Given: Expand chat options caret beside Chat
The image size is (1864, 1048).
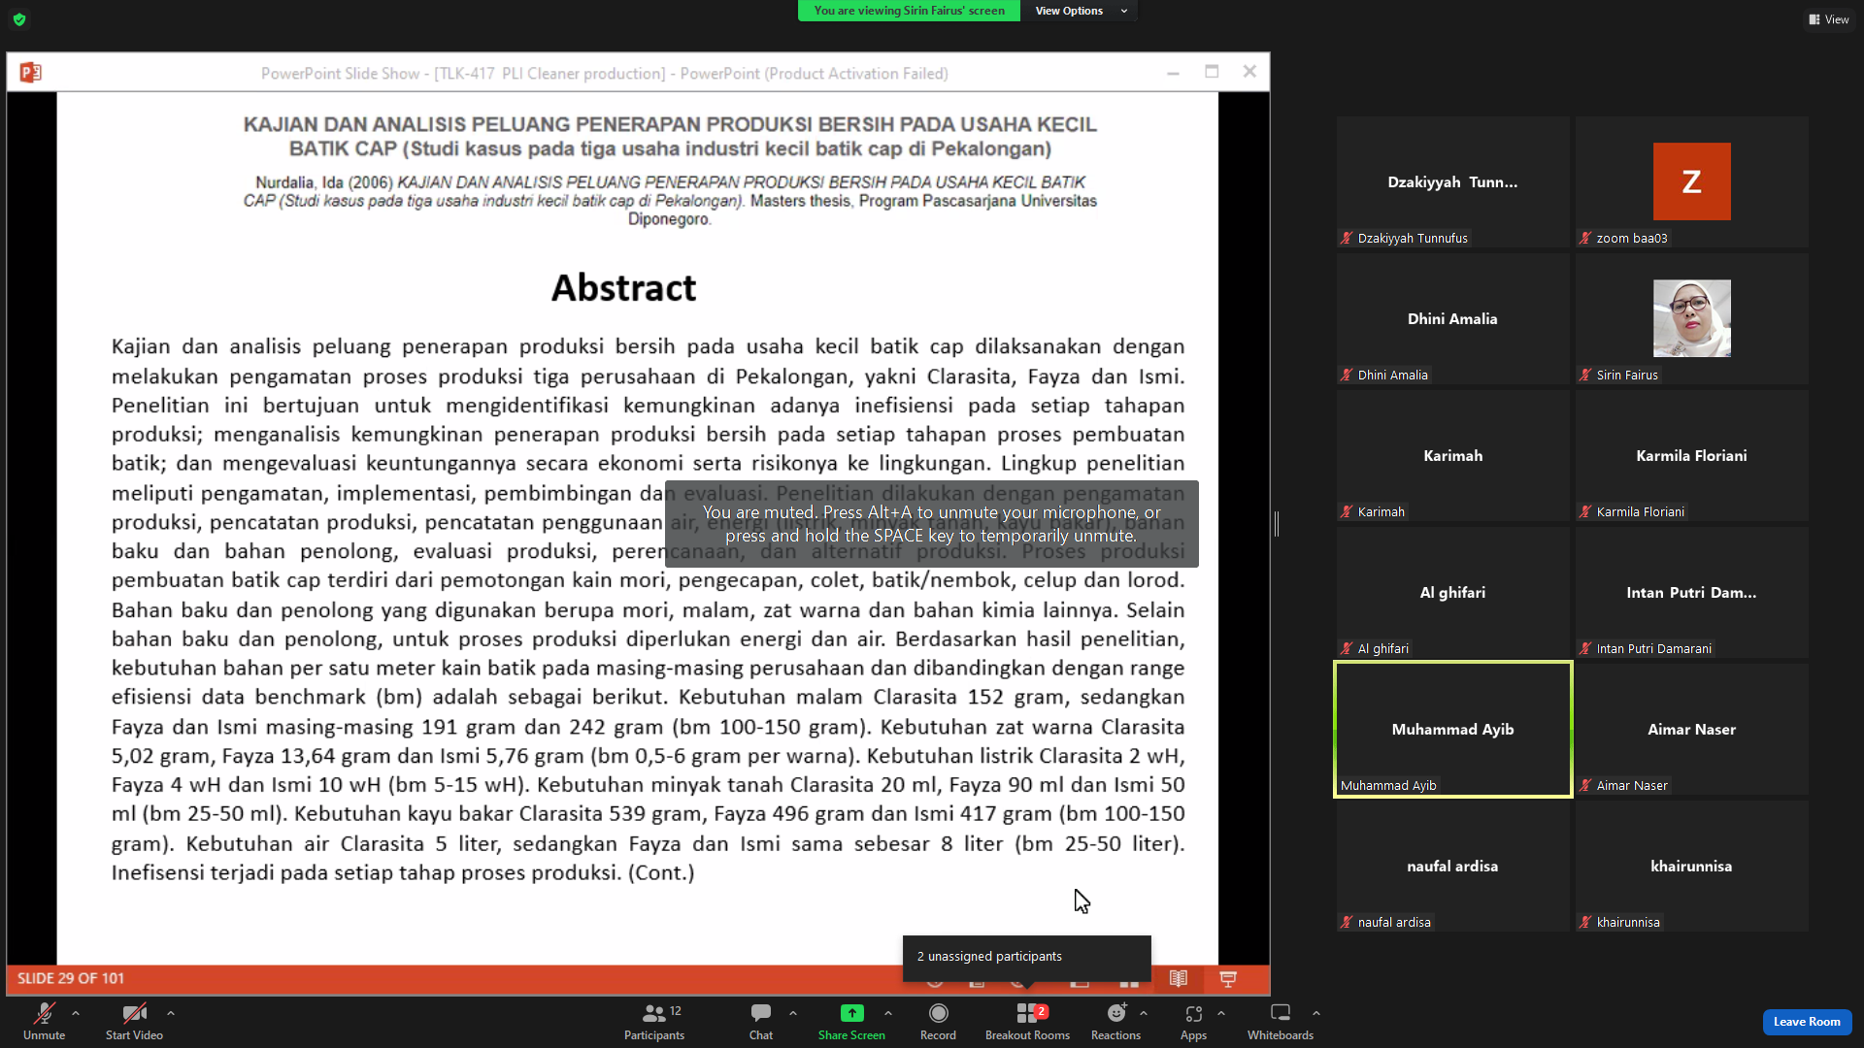Looking at the screenshot, I should 793,1013.
